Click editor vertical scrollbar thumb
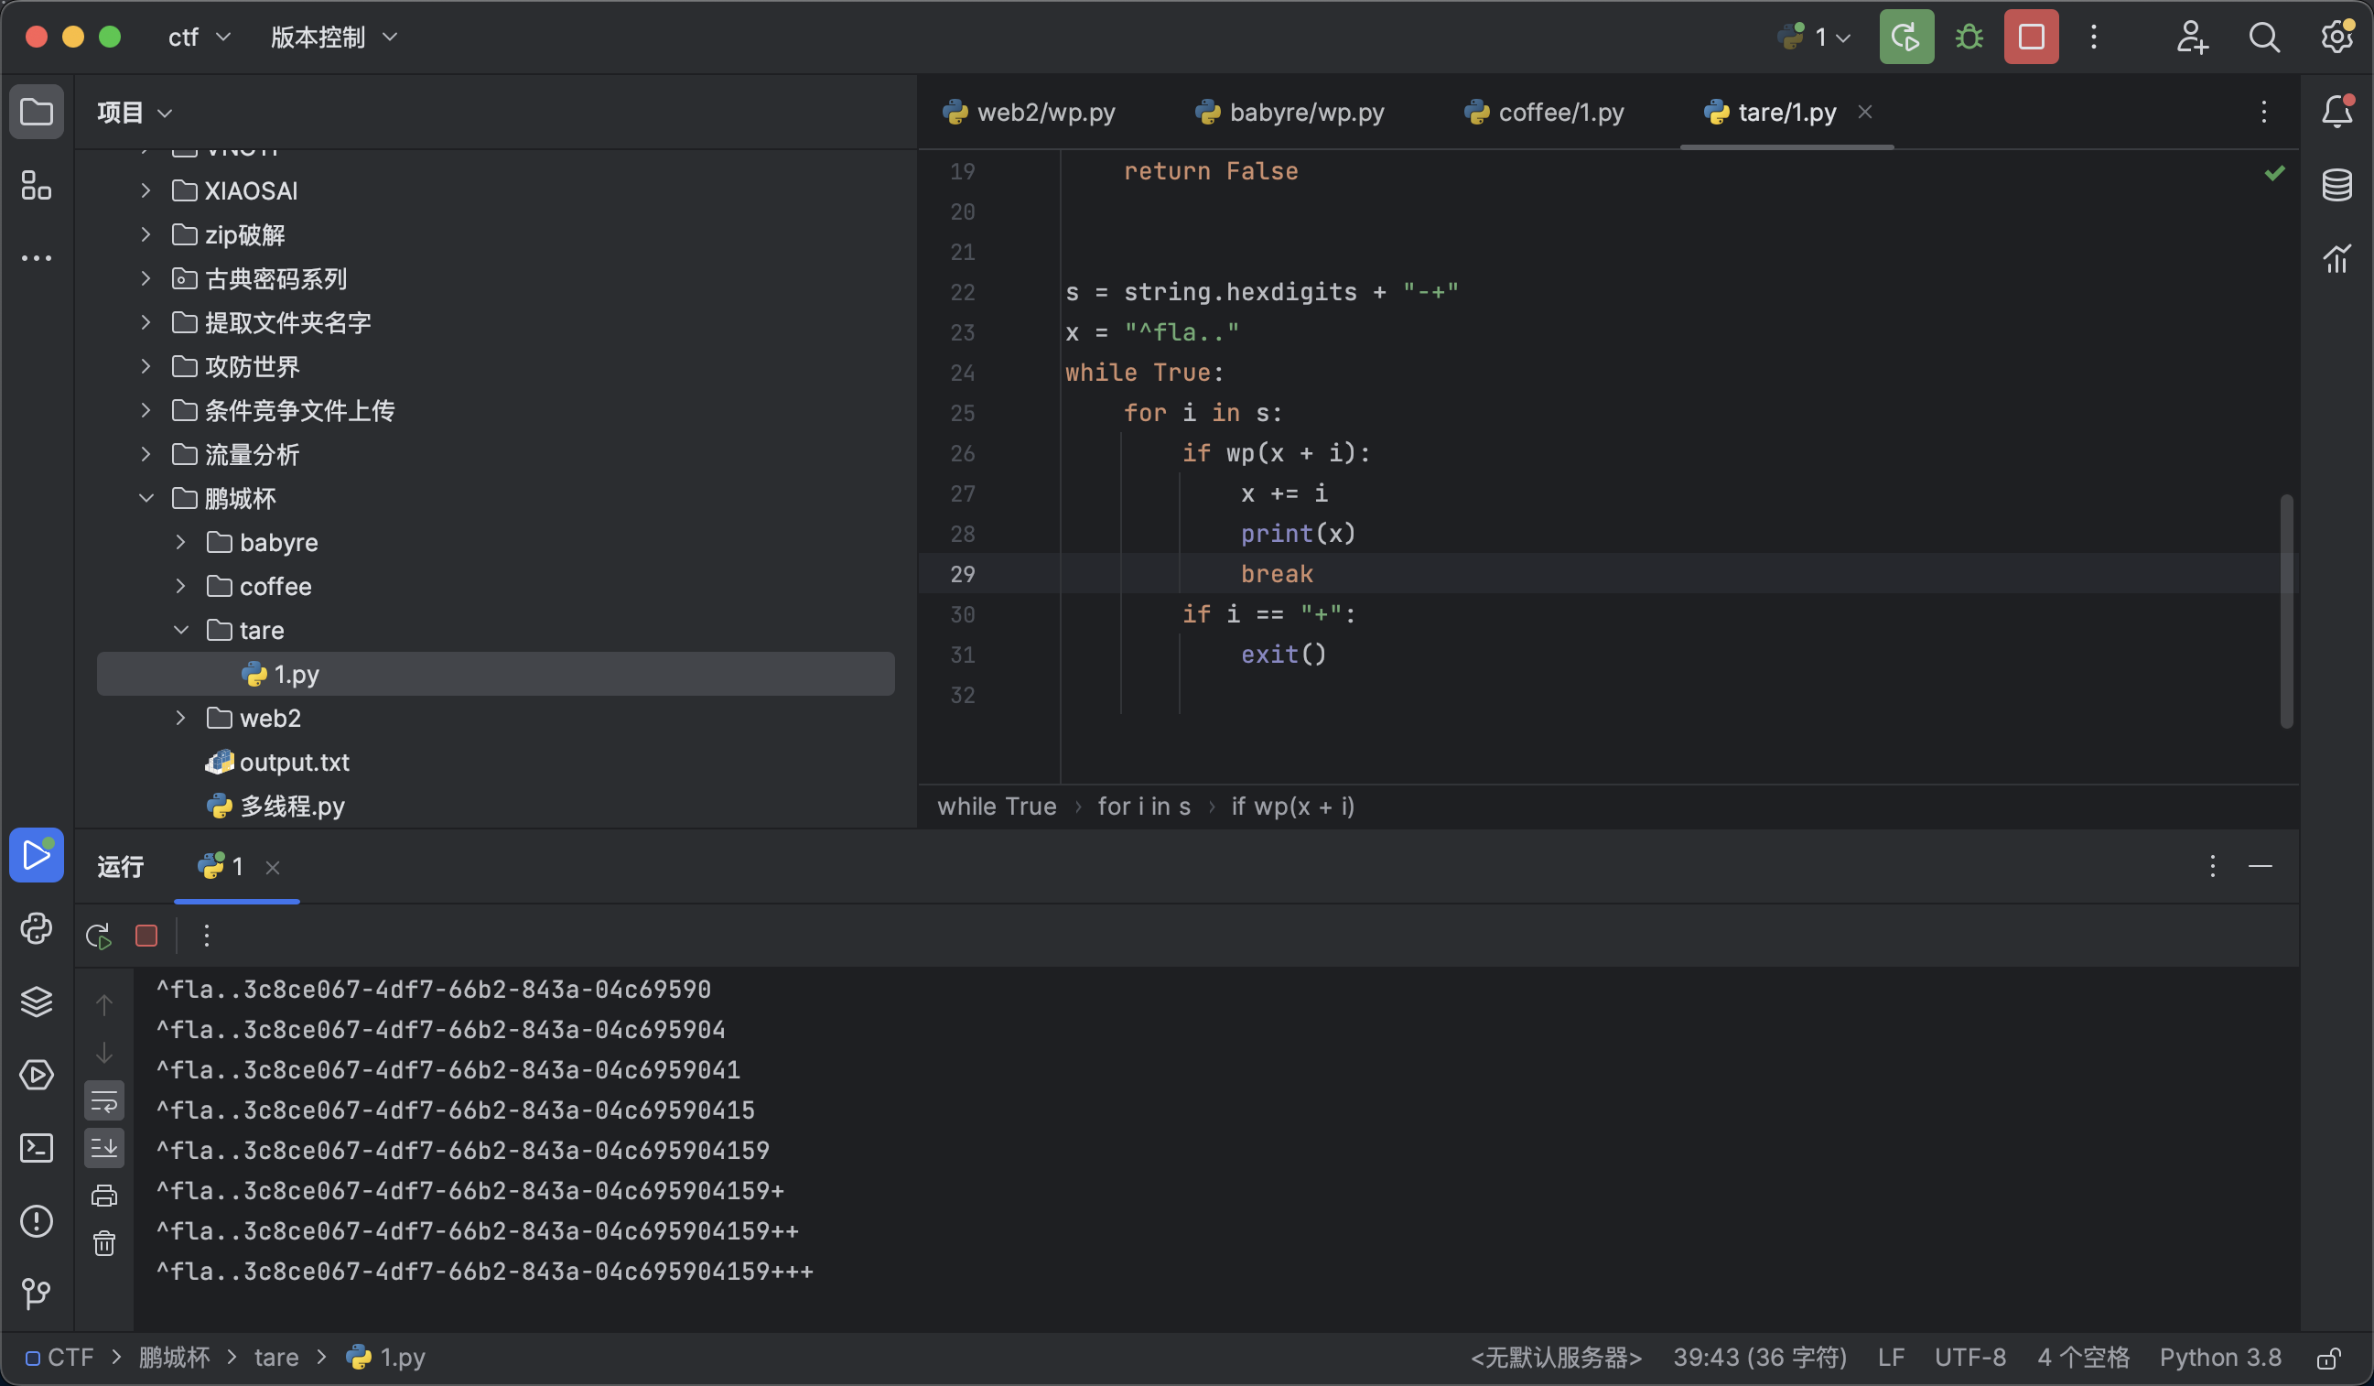 [2286, 611]
